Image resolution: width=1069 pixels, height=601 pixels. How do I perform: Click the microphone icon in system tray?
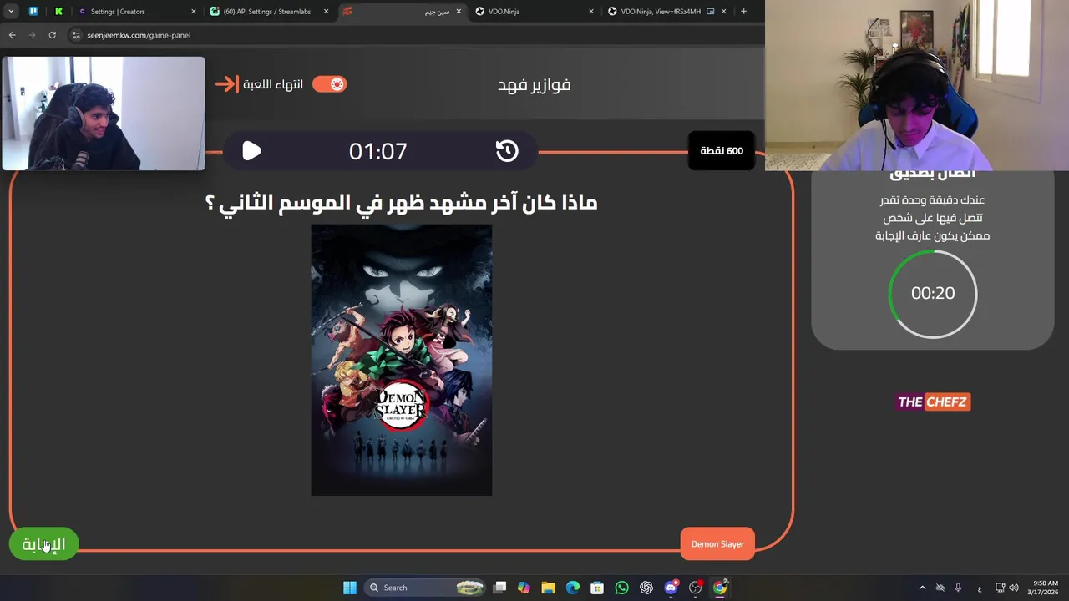click(x=958, y=588)
